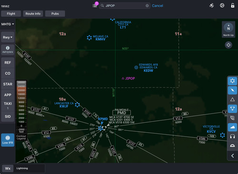238x174 pixels.
Task: Toggle airways layer in right toolbar
Action: (232, 90)
